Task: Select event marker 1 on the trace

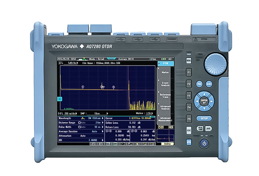Action: point(83,87)
